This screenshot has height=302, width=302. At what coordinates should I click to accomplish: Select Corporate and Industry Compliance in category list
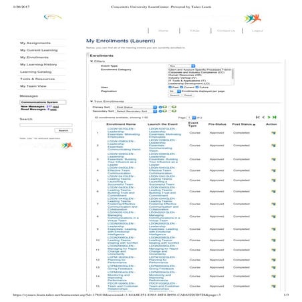click(x=196, y=72)
